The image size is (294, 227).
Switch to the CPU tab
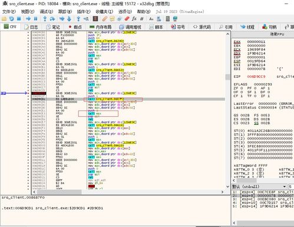point(10,27)
